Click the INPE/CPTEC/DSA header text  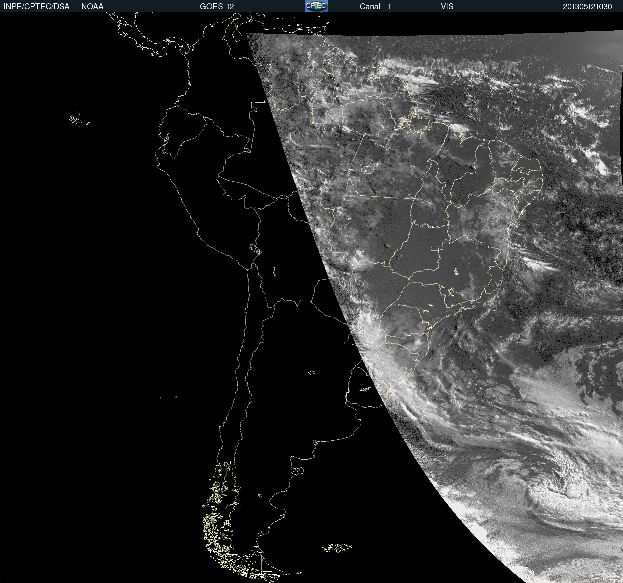[x=36, y=7]
